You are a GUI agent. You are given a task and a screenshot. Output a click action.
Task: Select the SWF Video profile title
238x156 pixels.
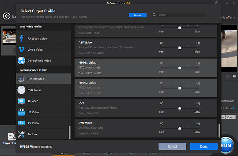coord(85,123)
